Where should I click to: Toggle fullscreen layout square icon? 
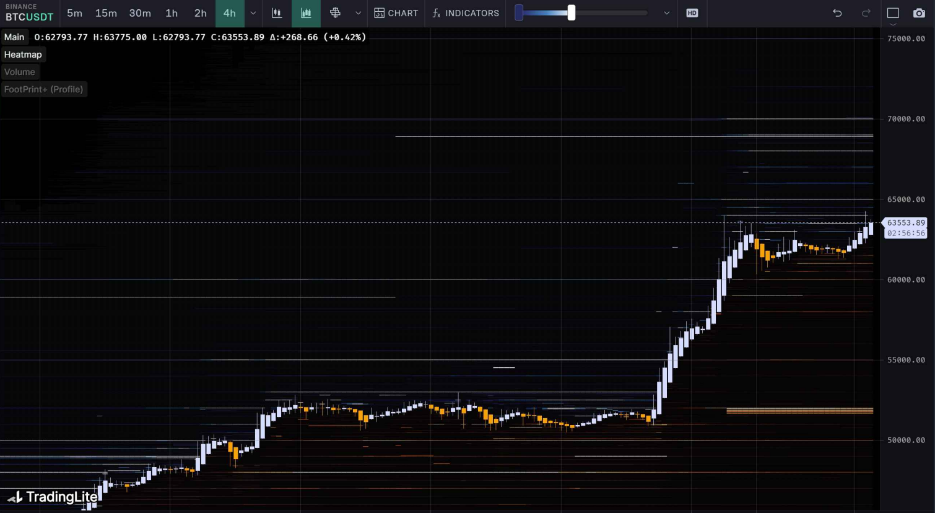[893, 13]
